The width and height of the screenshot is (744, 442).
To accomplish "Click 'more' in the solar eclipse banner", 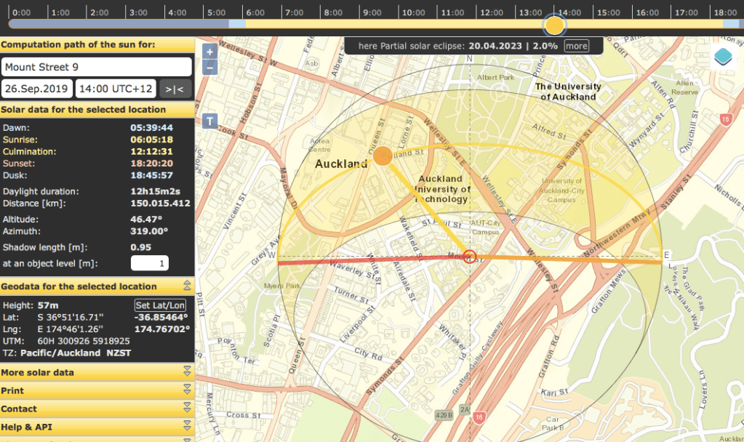I will (x=576, y=46).
